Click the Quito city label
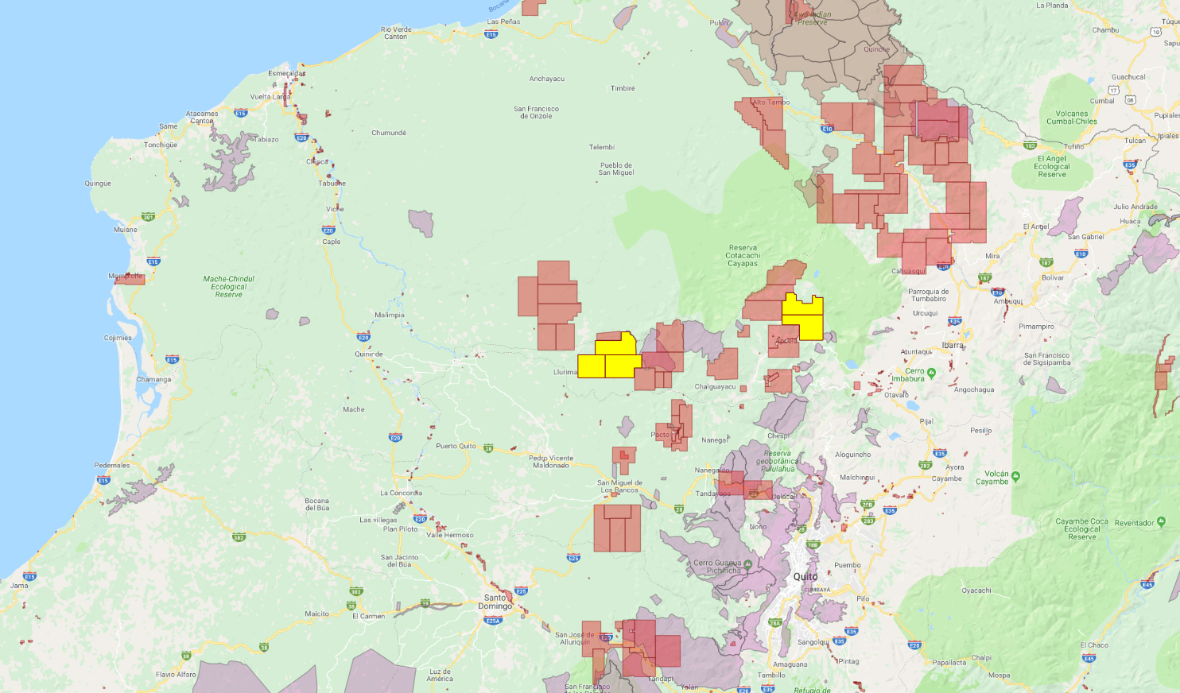Screen dimensions: 1180x693 [805, 576]
